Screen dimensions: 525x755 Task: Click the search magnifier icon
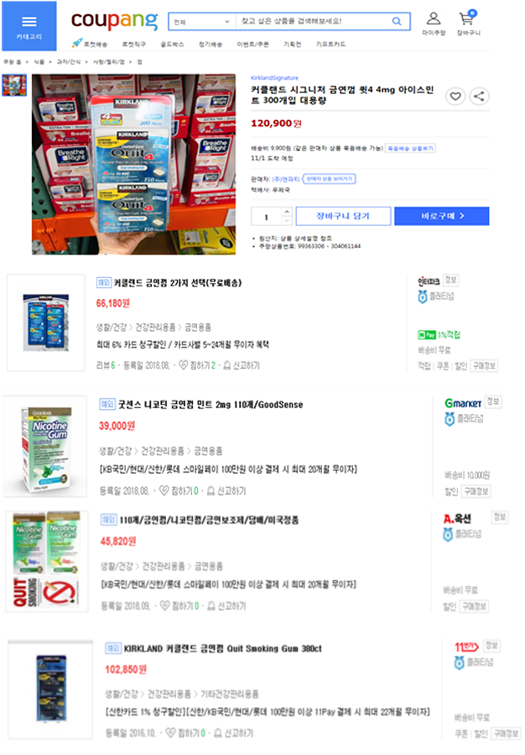(x=397, y=21)
